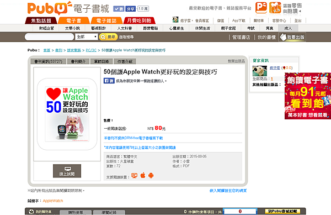Open the orange cat mascot icon
Viewport: 331px width, 215px height.
pyautogui.click(x=275, y=8)
